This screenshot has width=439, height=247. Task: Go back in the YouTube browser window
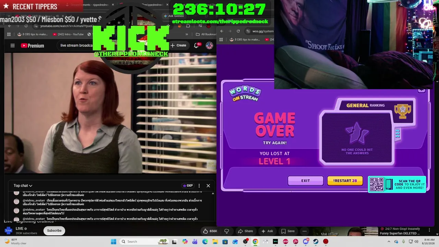10,26
